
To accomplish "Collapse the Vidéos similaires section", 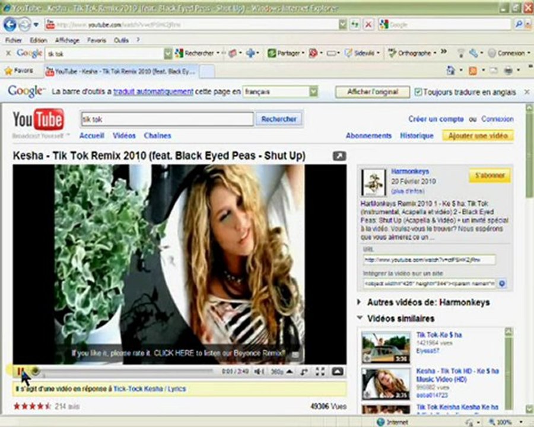I will (x=360, y=318).
